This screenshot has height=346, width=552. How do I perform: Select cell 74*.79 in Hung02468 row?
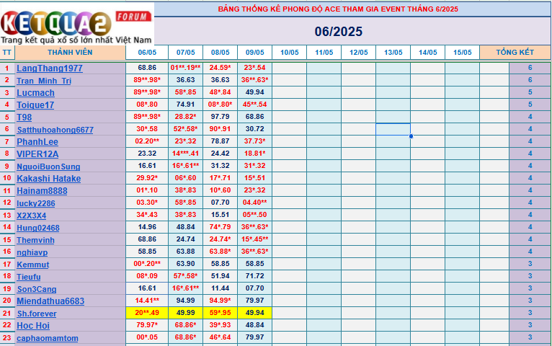(x=220, y=227)
